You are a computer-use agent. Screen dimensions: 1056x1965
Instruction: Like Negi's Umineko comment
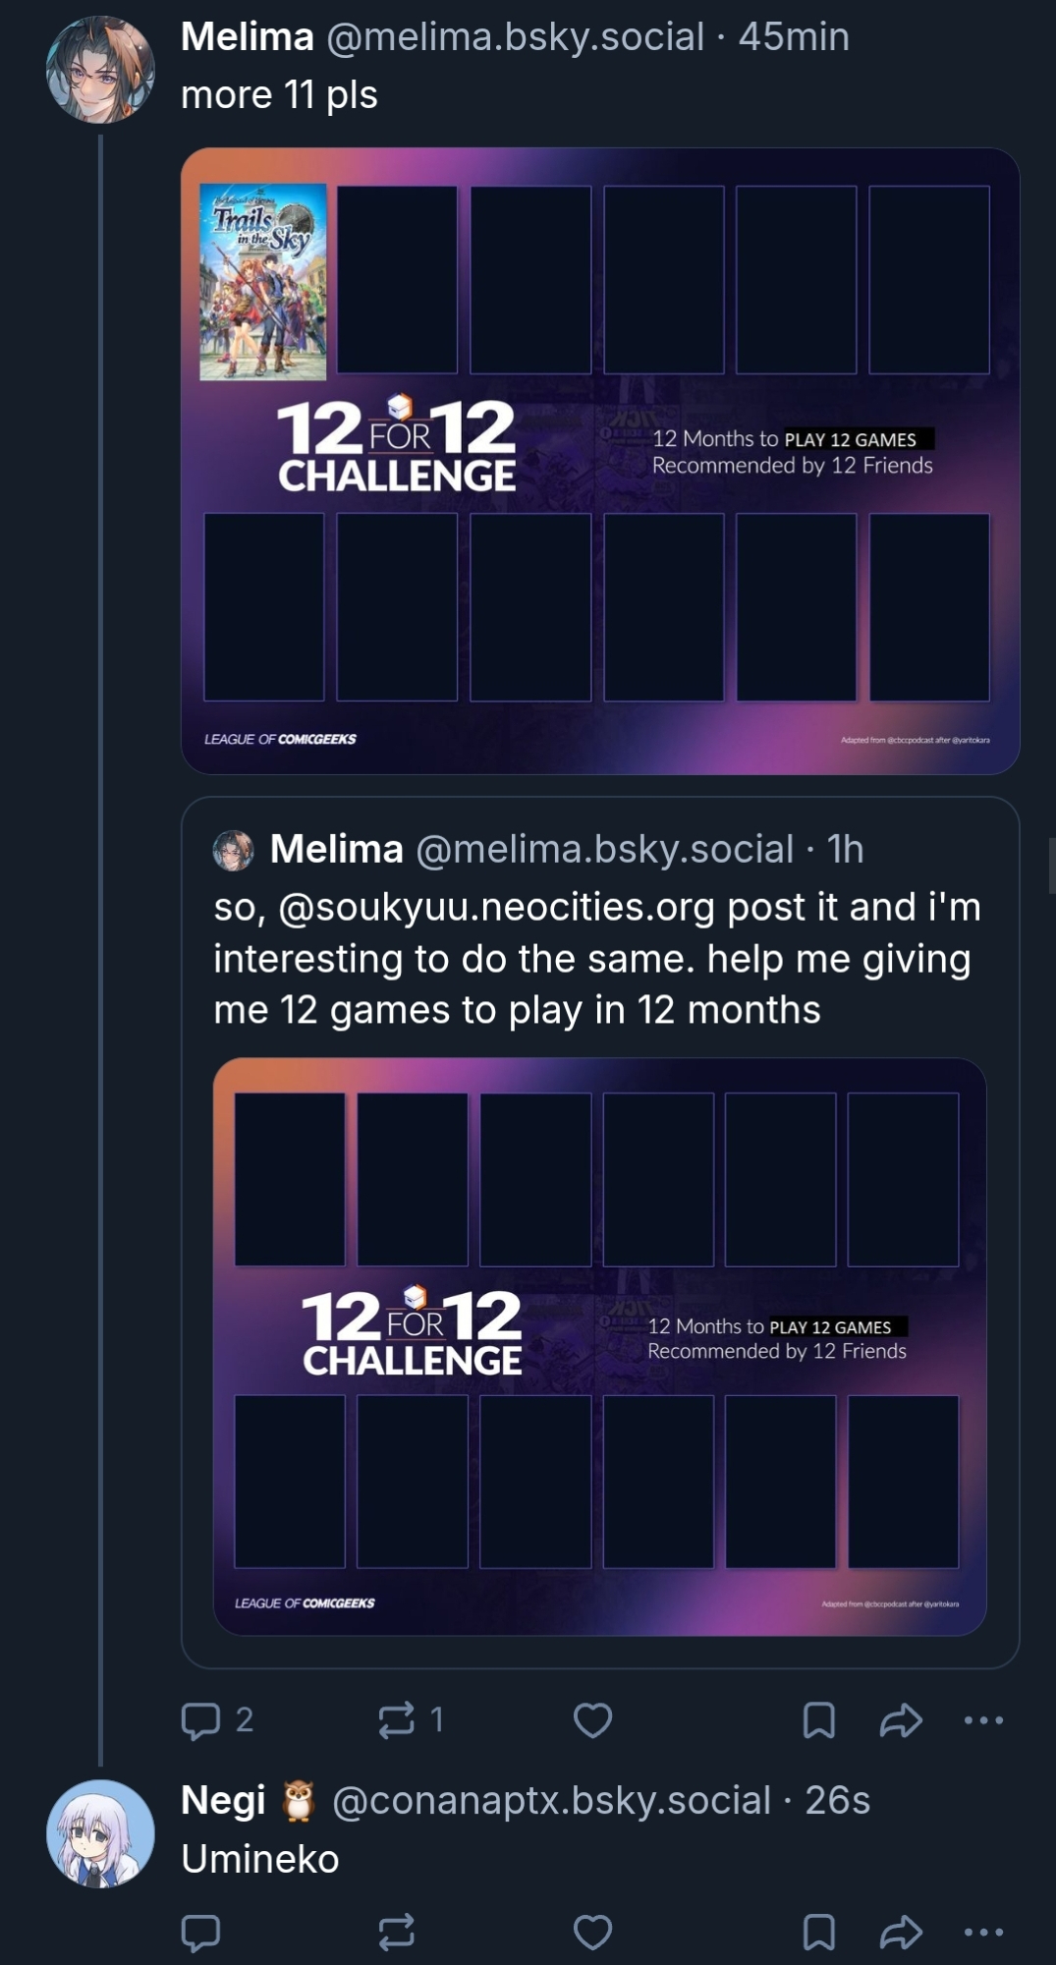(592, 1932)
